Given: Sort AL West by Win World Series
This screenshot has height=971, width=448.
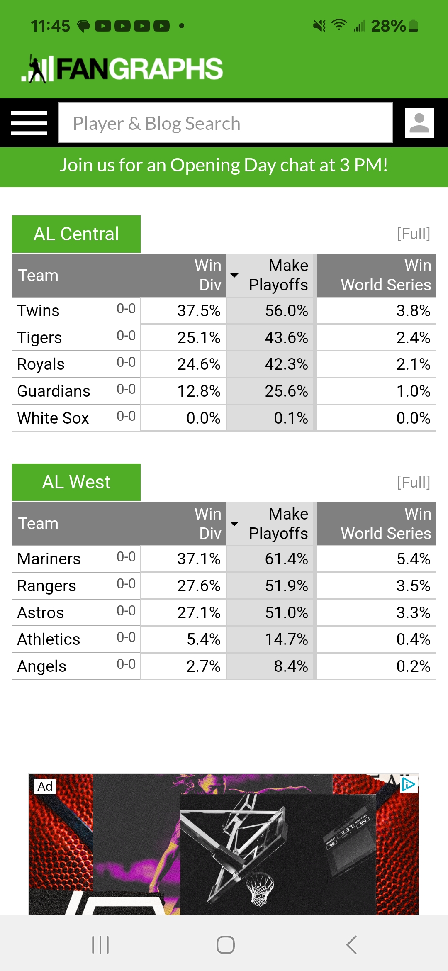Looking at the screenshot, I should [377, 524].
